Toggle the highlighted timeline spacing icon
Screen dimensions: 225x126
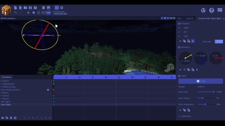[49, 13]
